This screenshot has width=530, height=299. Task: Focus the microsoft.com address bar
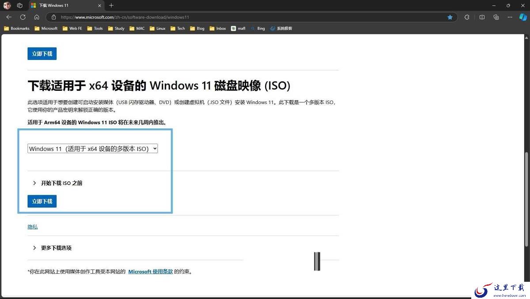pos(252,17)
